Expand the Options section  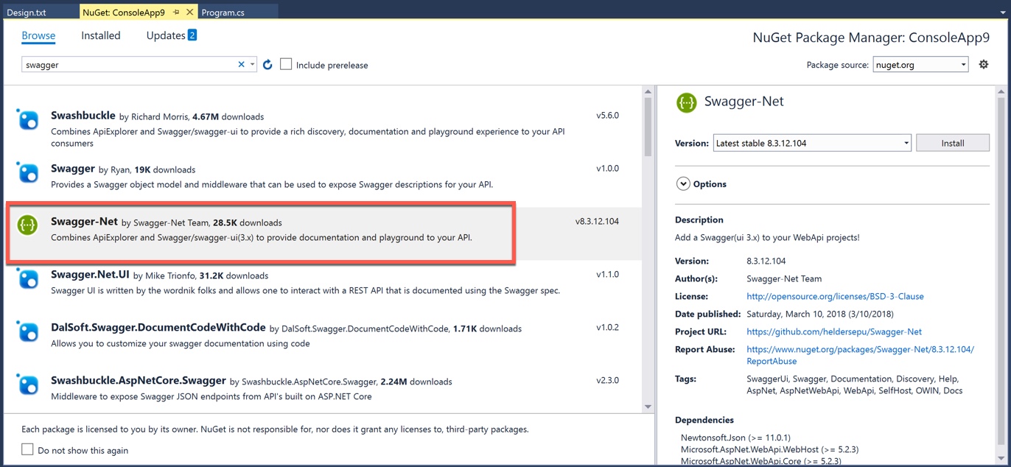[682, 184]
